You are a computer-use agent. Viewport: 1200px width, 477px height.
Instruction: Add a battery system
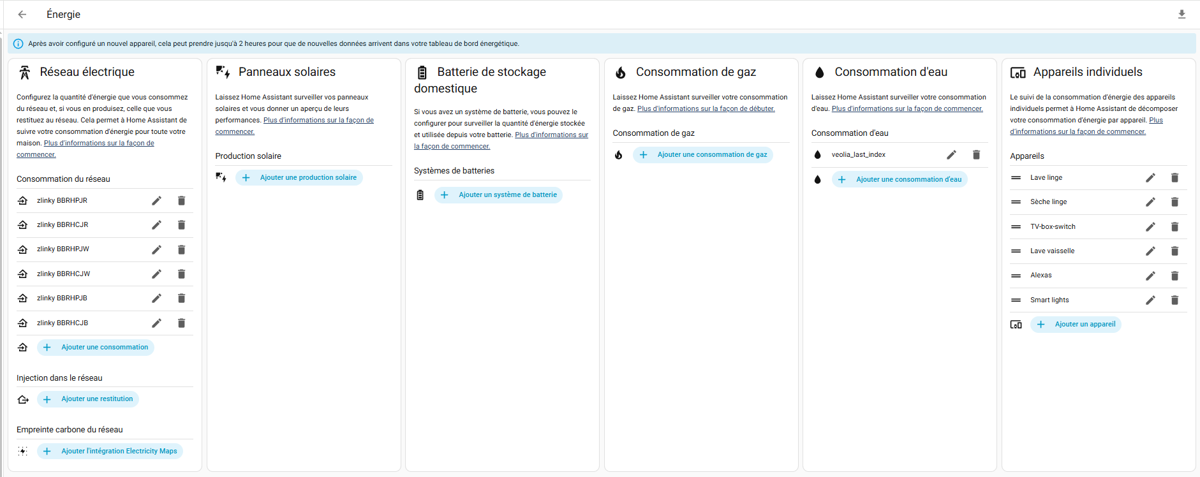498,195
